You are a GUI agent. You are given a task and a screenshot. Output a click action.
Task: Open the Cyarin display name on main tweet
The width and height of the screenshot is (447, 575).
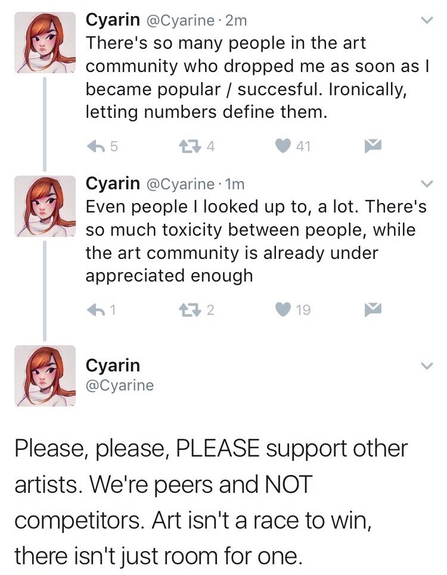113,365
